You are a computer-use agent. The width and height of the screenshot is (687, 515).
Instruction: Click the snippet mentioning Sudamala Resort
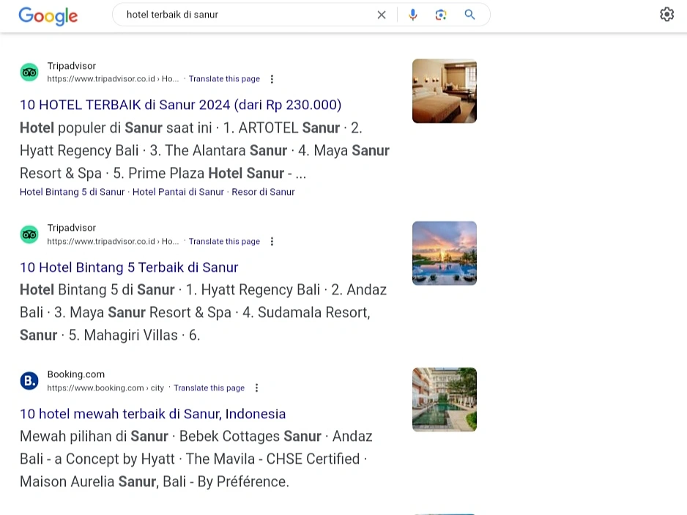[x=204, y=313]
